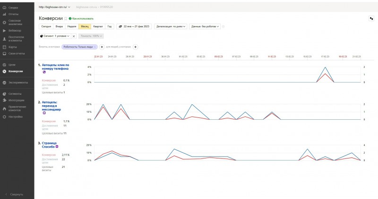The width and height of the screenshot is (378, 199).
Task: Click icon under Автоцель: клик по номеру телефона
Action: [44, 72]
